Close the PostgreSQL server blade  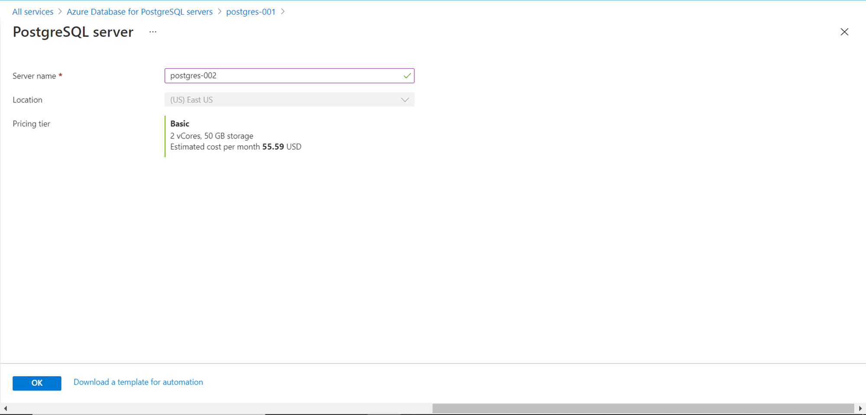tap(844, 32)
